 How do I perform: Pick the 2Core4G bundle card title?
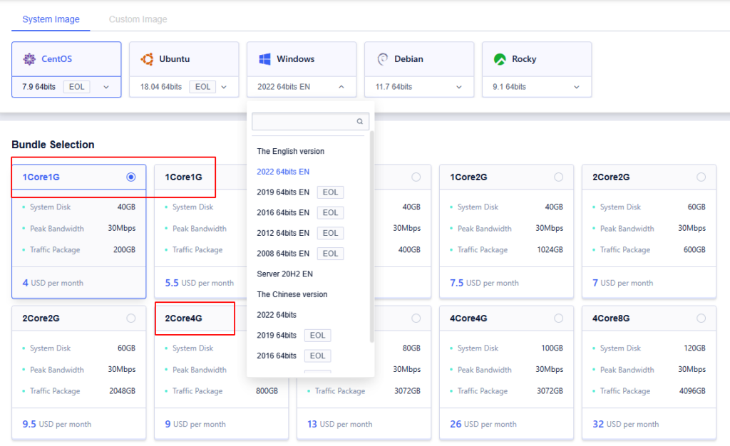pyautogui.click(x=183, y=318)
